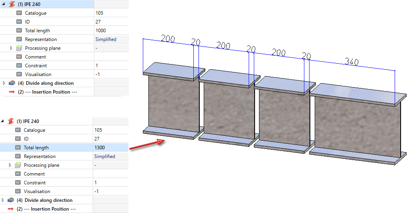409x213 pixels.
Task: Click upper Total length property icon
Action: click(19, 30)
